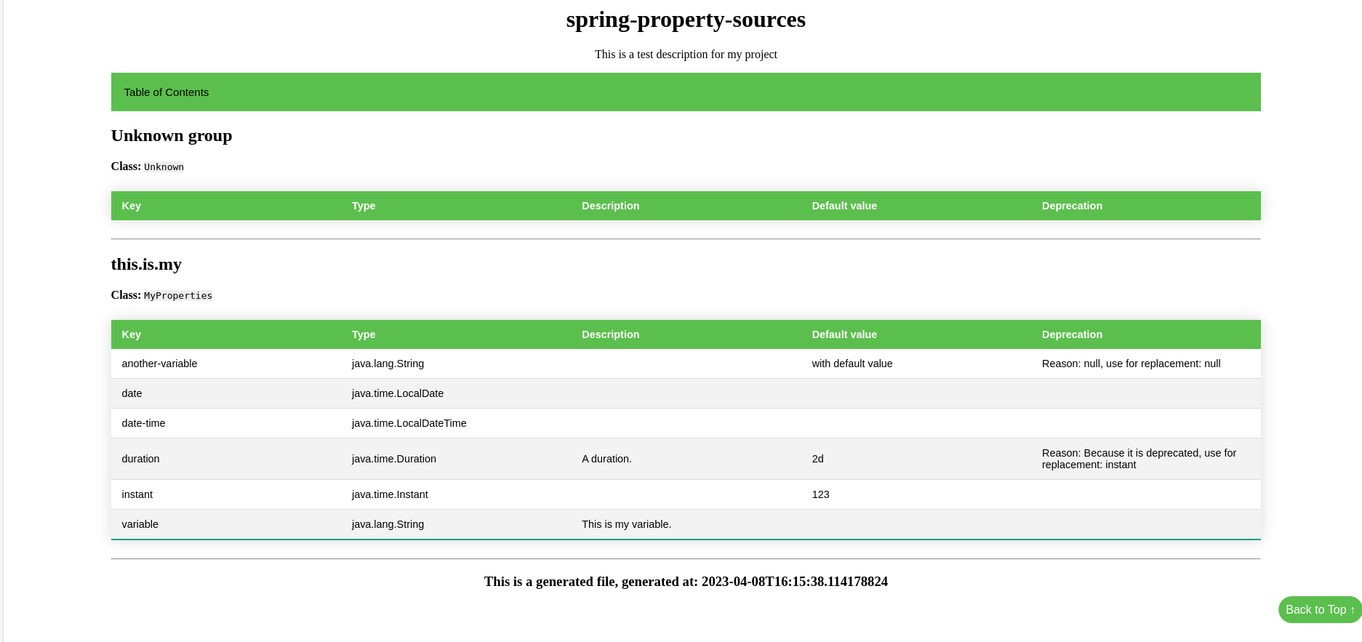The height and width of the screenshot is (642, 1362).
Task: Select the project description text
Action: [x=686, y=55]
